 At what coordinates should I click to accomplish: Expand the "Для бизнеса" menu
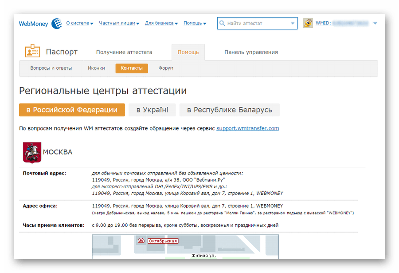point(161,23)
